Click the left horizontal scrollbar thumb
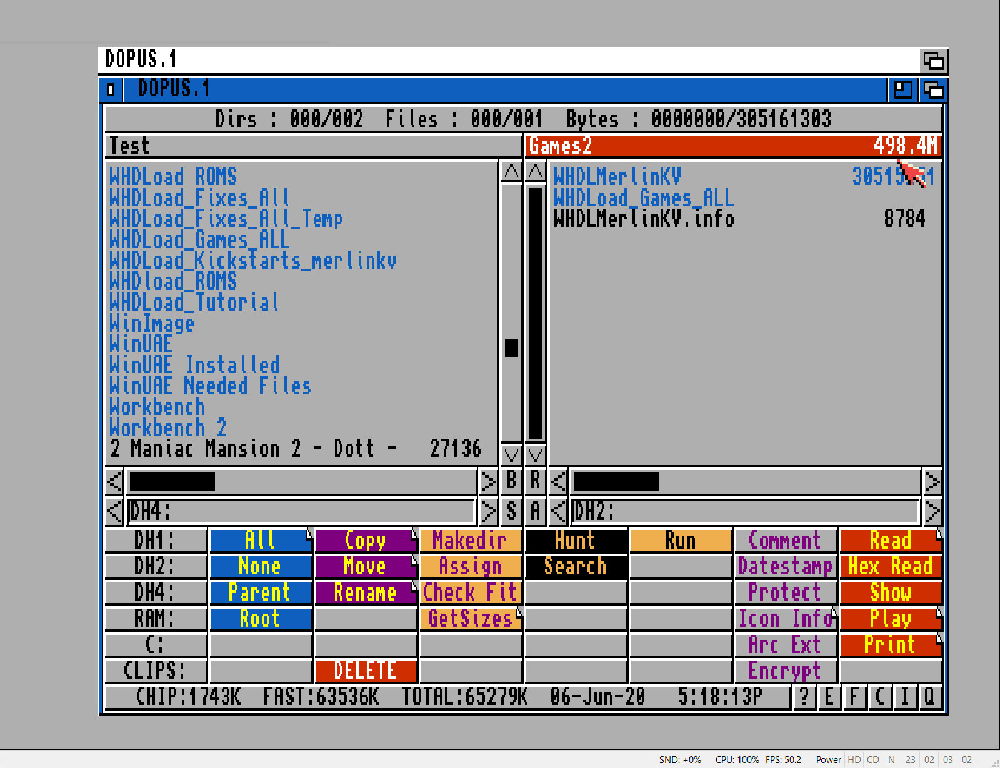The height and width of the screenshot is (768, 1000). pos(172,481)
